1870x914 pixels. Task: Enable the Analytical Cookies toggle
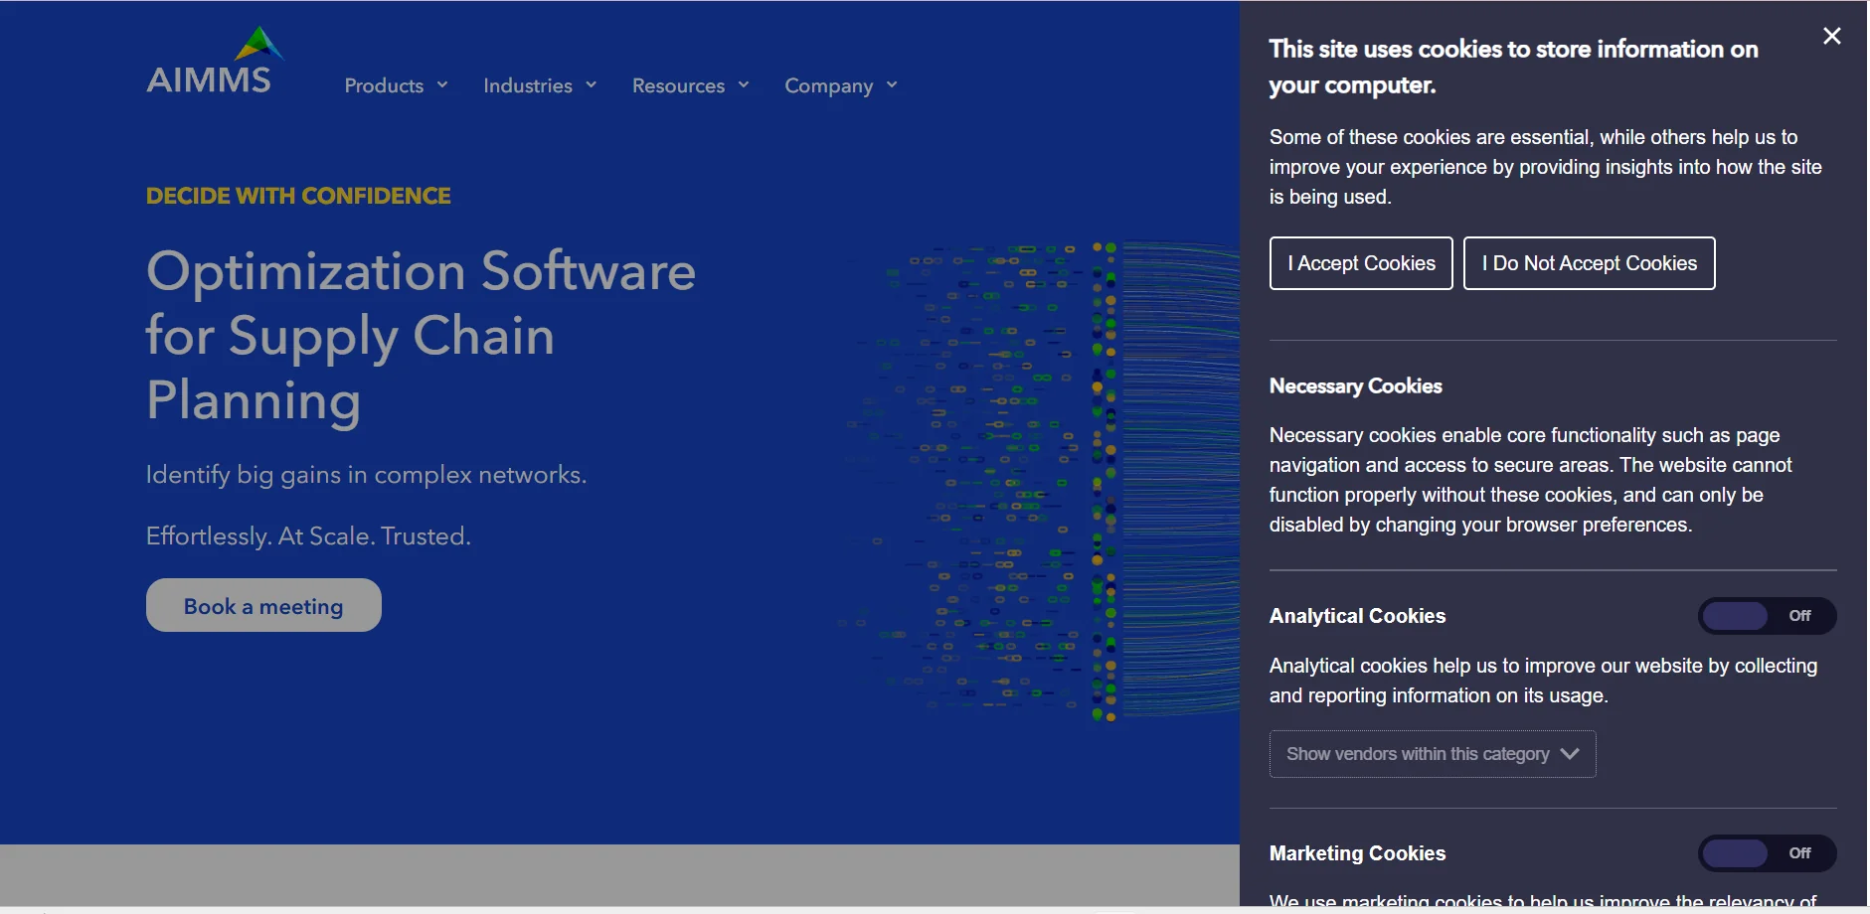point(1766,616)
